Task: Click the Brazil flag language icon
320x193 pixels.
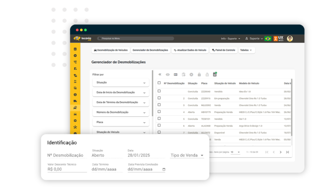Action: tap(268, 39)
